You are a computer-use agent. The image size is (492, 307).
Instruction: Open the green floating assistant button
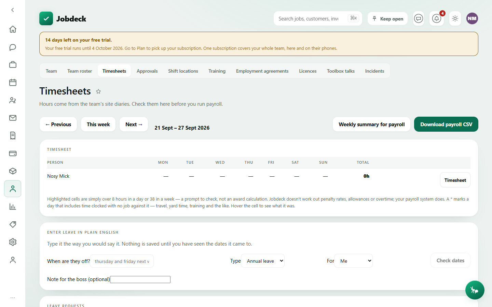click(475, 290)
